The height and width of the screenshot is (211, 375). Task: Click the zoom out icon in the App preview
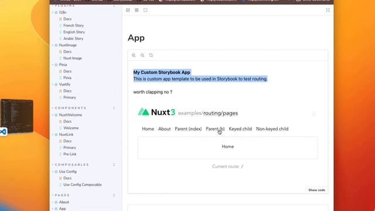pyautogui.click(x=142, y=55)
